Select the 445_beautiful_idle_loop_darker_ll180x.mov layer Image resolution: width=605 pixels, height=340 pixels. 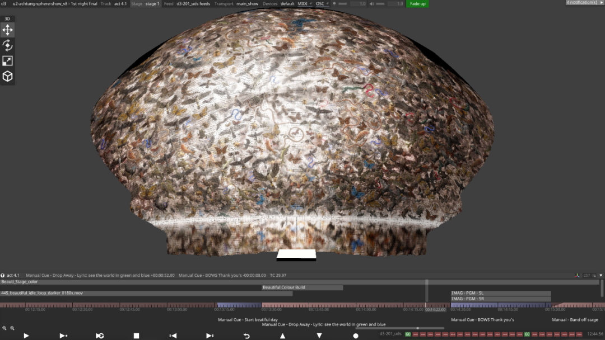(x=146, y=293)
